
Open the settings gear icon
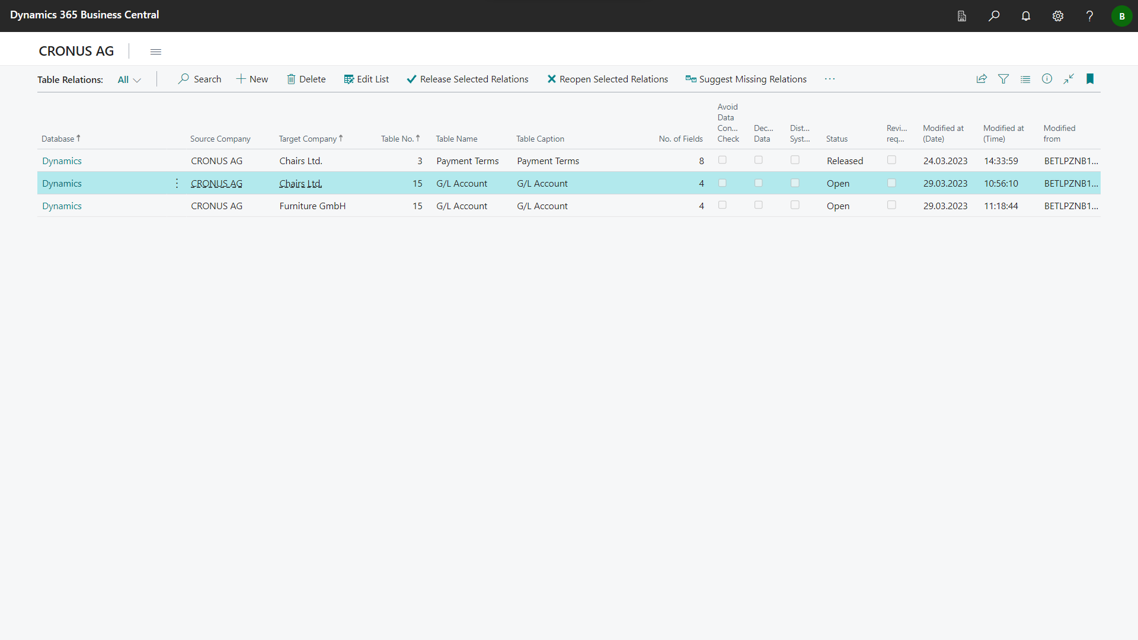[1058, 16]
